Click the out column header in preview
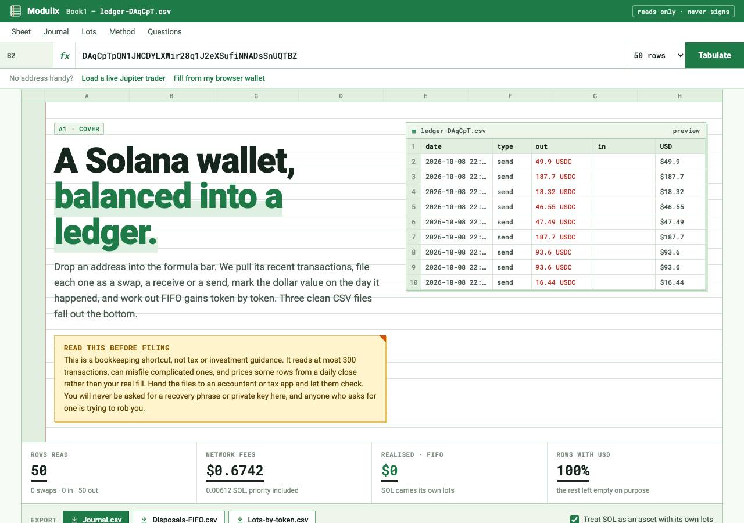 (x=563, y=146)
